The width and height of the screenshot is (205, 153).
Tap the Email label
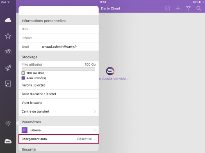coord(25,47)
